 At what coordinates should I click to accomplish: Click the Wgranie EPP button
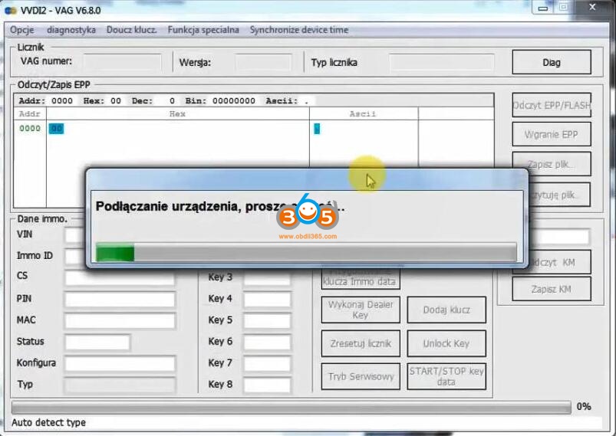[552, 135]
